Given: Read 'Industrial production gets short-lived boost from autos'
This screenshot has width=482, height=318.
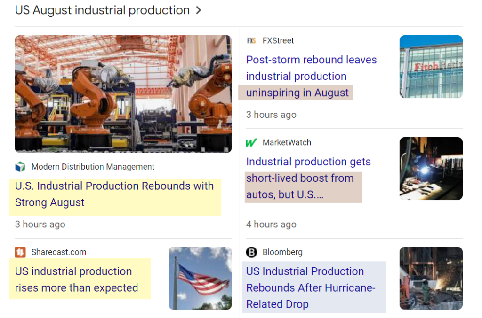Looking at the screenshot, I should tap(308, 178).
